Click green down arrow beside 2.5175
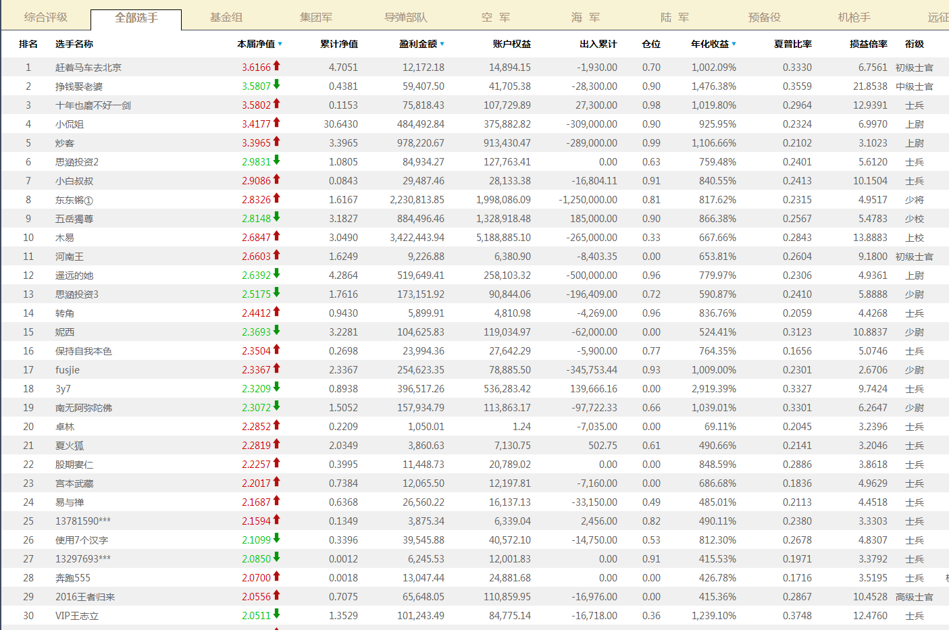Viewport: 949px width, 630px height. point(276,293)
